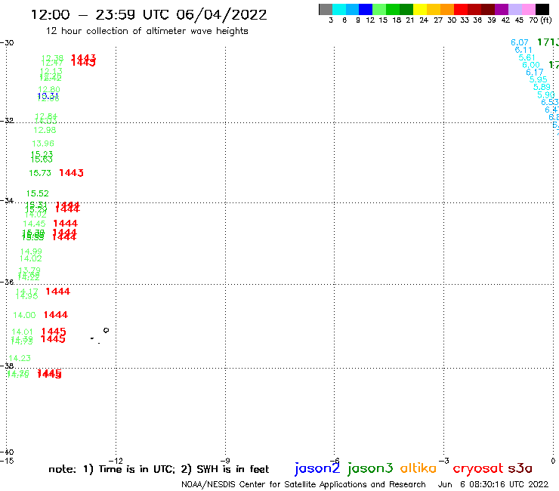Click the -12 longitude axis label
The height and width of the screenshot is (491, 559).
pyautogui.click(x=116, y=461)
